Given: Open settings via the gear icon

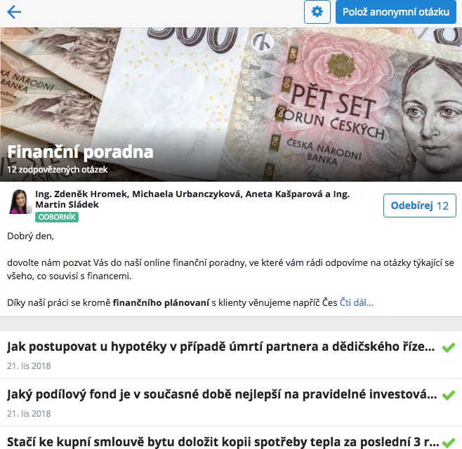Looking at the screenshot, I should [317, 12].
